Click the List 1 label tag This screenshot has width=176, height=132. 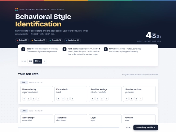point(24,82)
